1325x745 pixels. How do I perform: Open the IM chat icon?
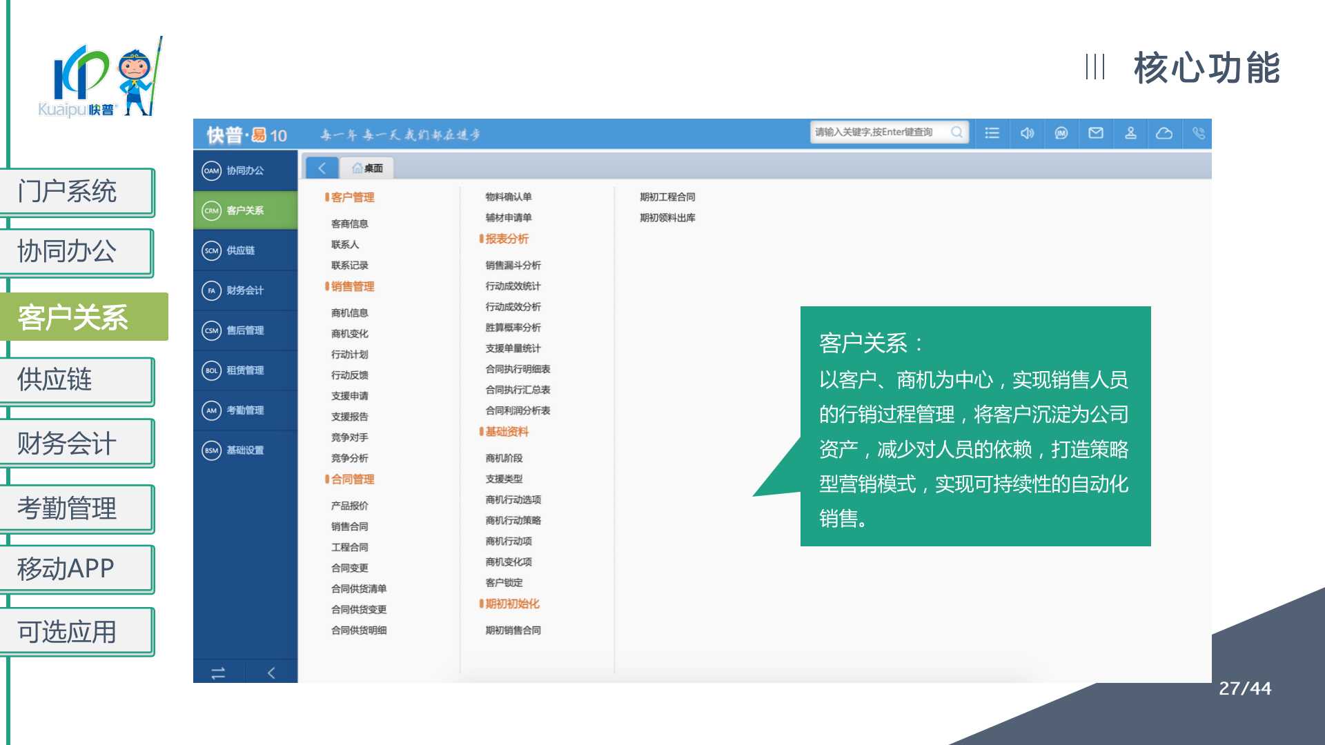(1061, 133)
